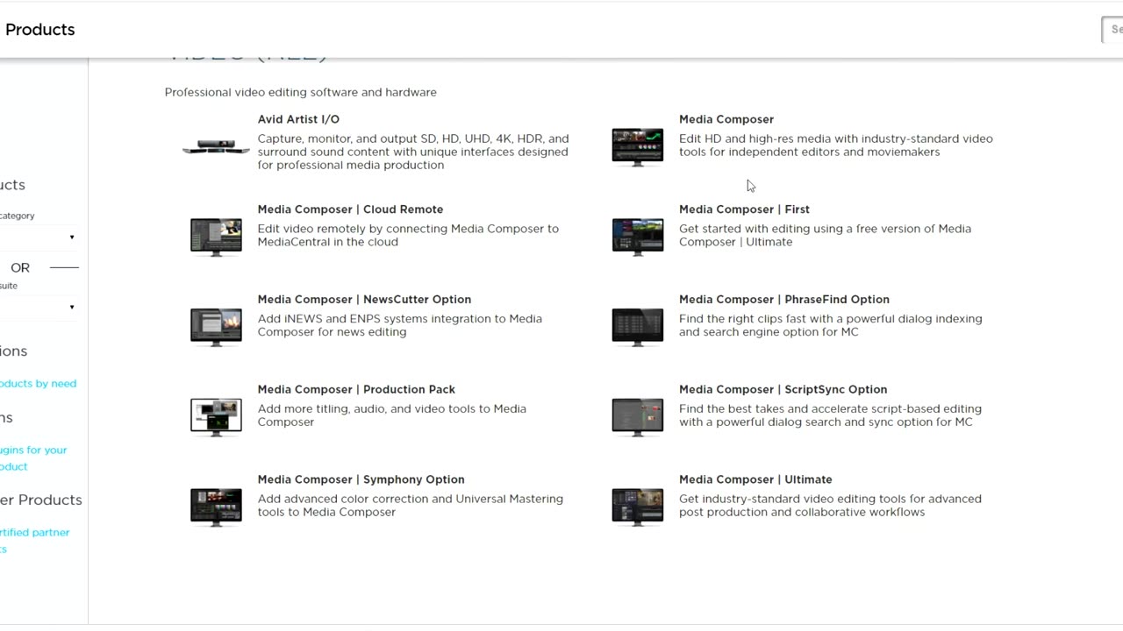Expand the suite dropdown below OR
Screen dimensions: 1123x631
39,308
